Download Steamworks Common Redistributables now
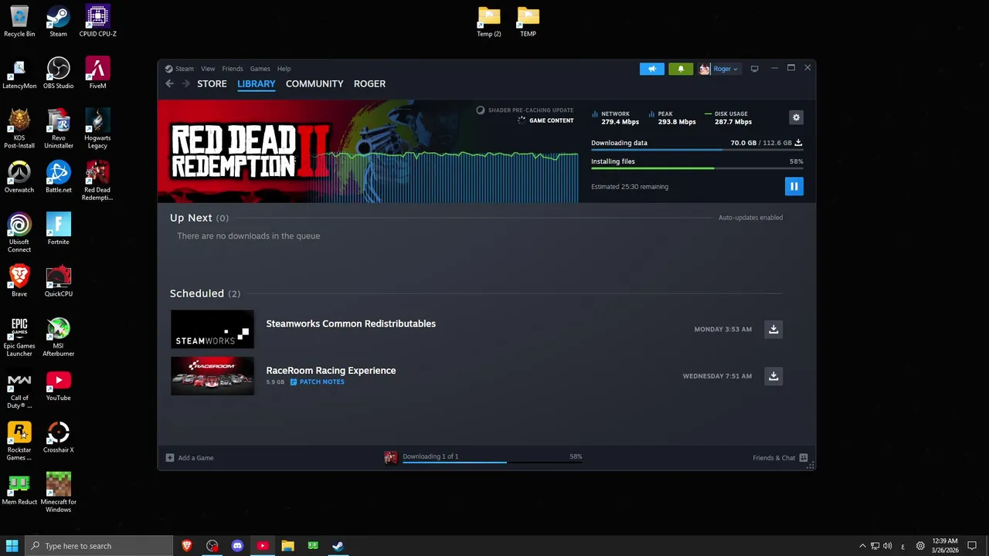989x556 pixels. pos(773,329)
